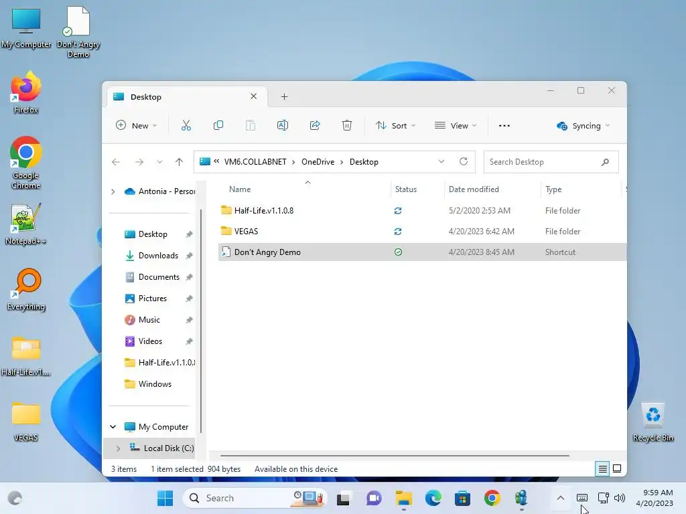Open recent locations dropdown arrow
This screenshot has width=686, height=514.
click(x=159, y=162)
